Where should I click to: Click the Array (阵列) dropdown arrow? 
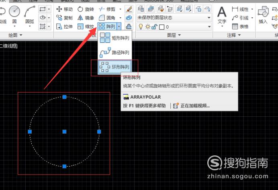click(x=119, y=27)
